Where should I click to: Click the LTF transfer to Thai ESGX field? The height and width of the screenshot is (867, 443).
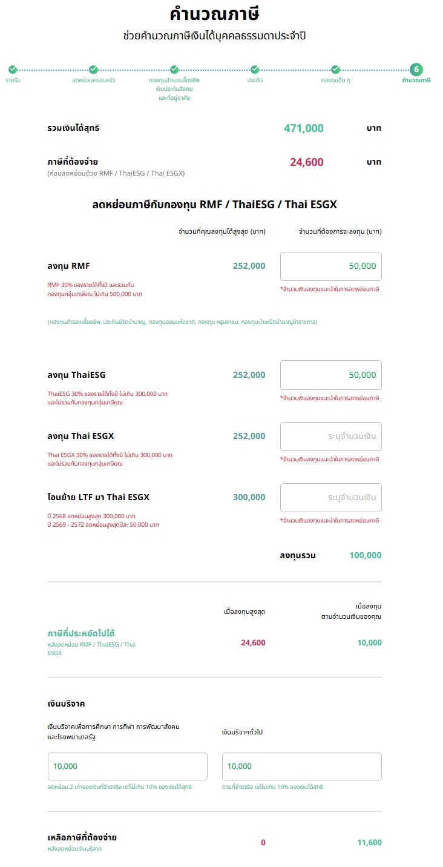330,498
